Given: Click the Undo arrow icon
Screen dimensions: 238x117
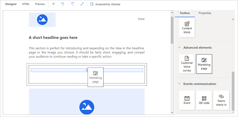Looking at the screenshot, I should (x=63, y=4).
